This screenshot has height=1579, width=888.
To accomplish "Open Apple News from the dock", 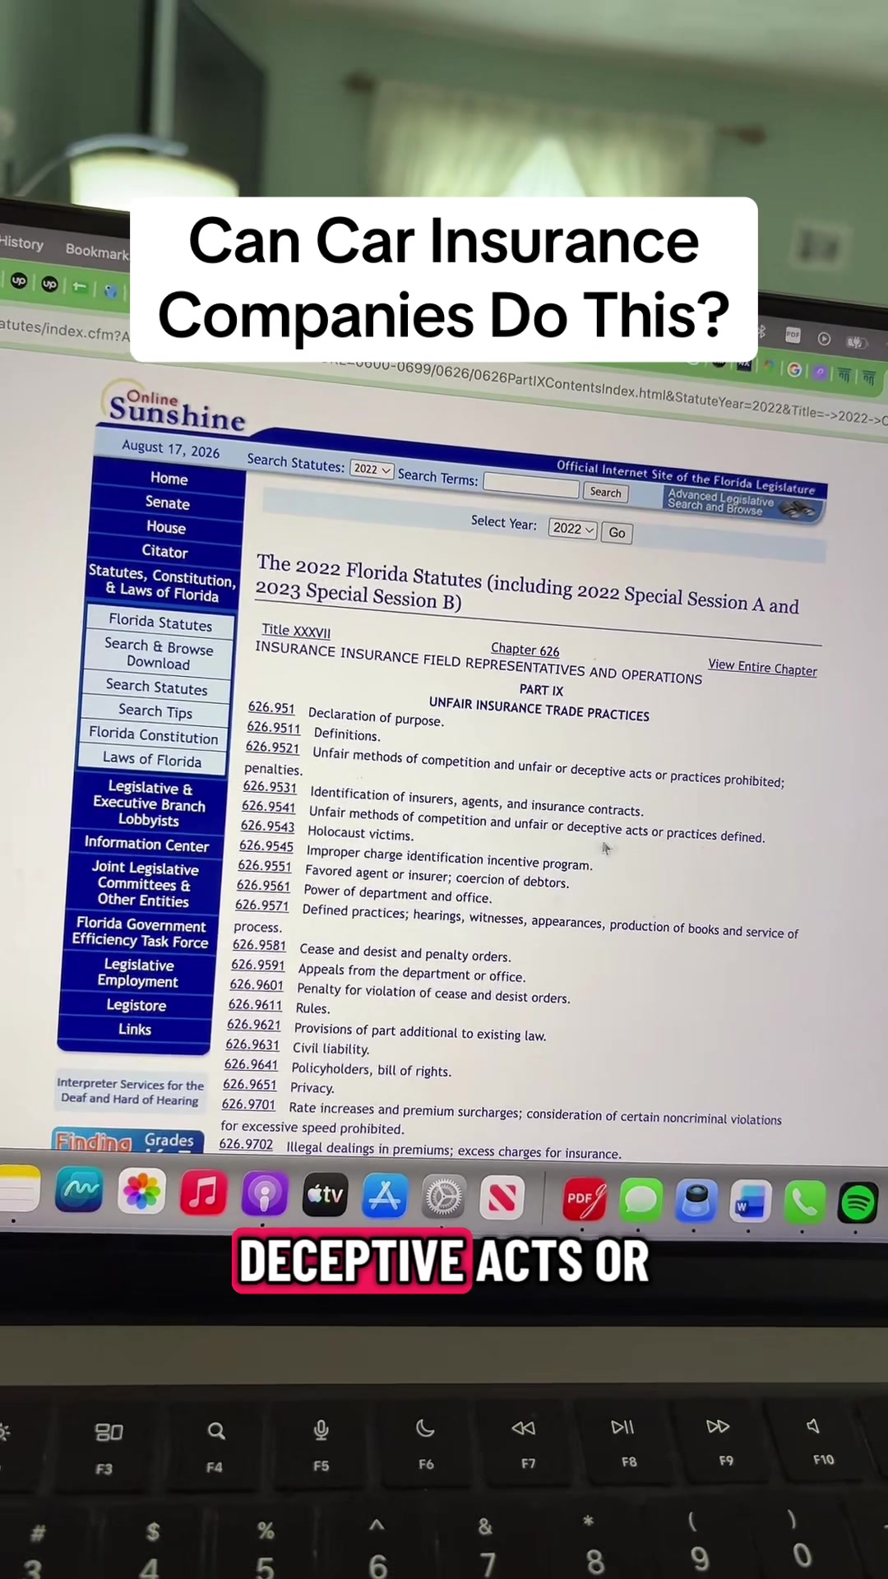I will (x=502, y=1198).
